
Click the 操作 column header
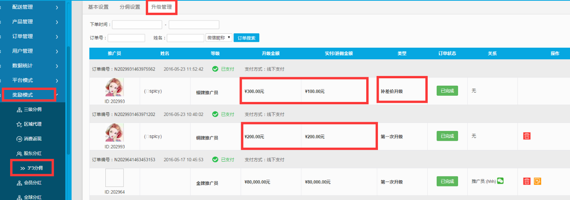555,53
